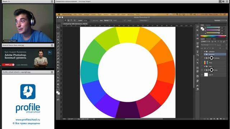
Task: Hide the Circle layer group
Action: coord(202,70)
